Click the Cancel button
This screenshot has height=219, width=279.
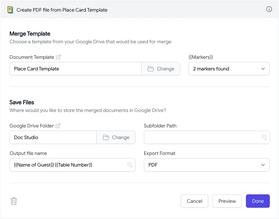pos(195,201)
